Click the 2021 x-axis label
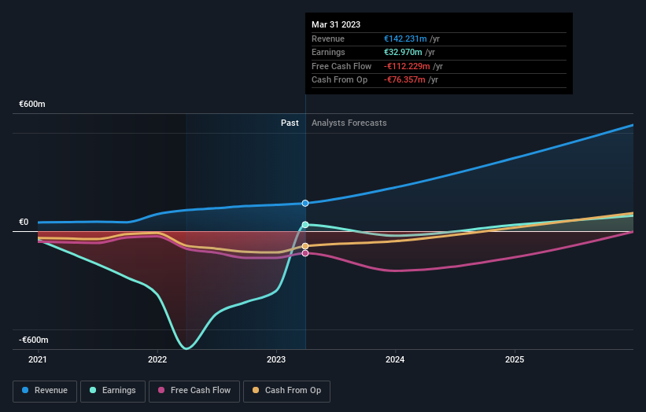 point(38,360)
